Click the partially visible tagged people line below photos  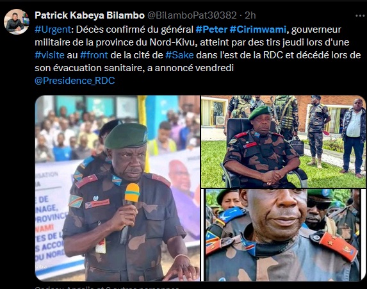pyautogui.click(x=106, y=287)
